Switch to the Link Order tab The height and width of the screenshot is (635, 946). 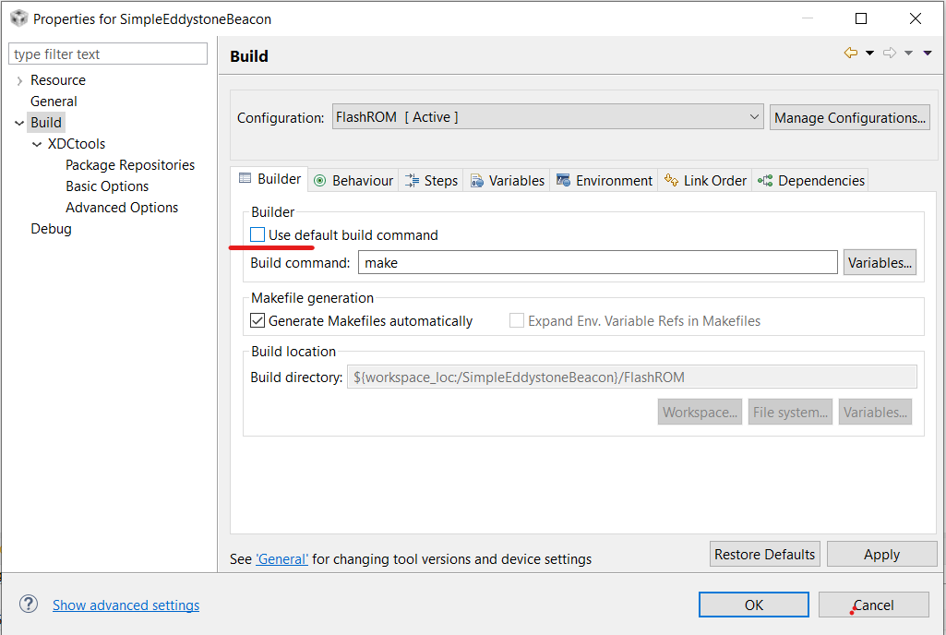point(705,181)
